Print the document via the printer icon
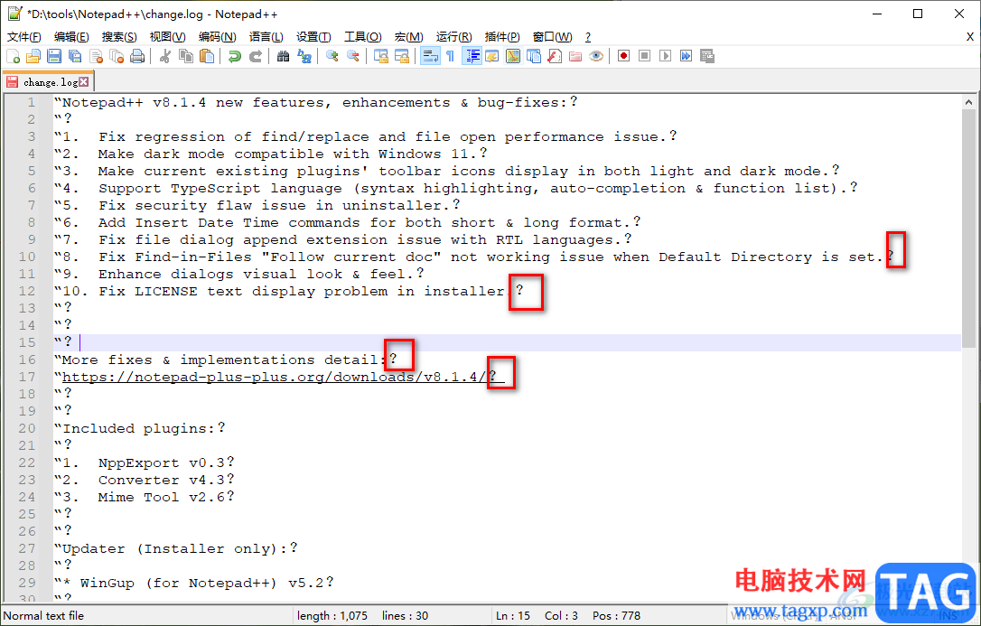This screenshot has height=626, width=981. coord(137,56)
